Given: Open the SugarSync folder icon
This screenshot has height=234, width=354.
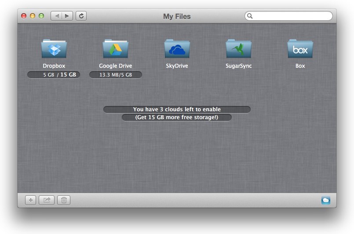Looking at the screenshot, I should click(239, 48).
